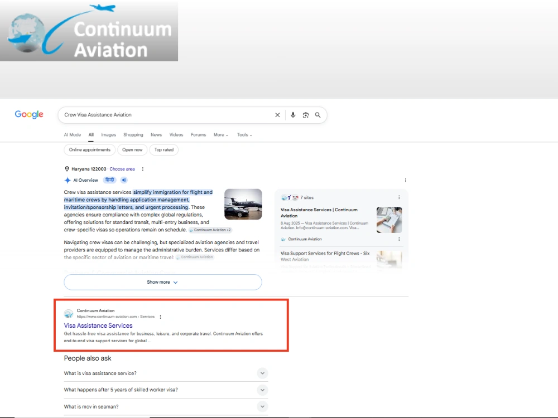Open AI Overview three-dot options menu

tap(406, 180)
